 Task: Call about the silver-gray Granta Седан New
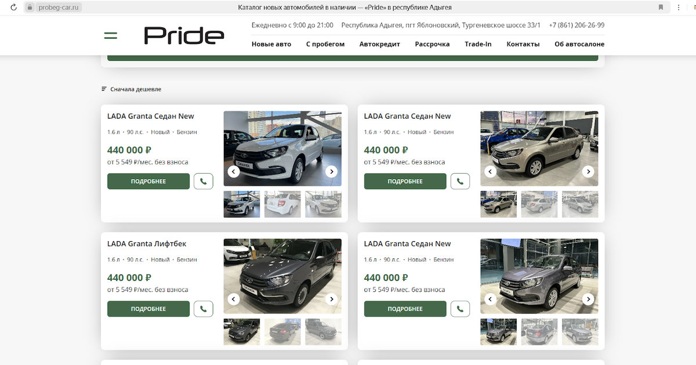click(460, 309)
